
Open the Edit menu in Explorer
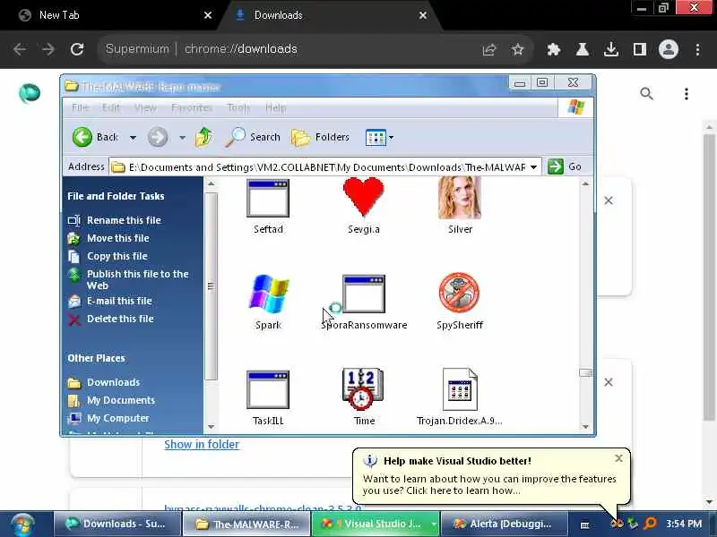(110, 107)
